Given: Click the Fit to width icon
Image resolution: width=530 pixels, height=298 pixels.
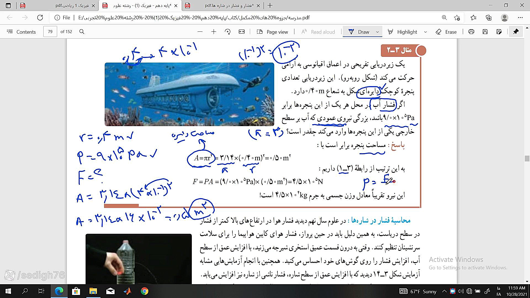Looking at the screenshot, I should tap(242, 32).
